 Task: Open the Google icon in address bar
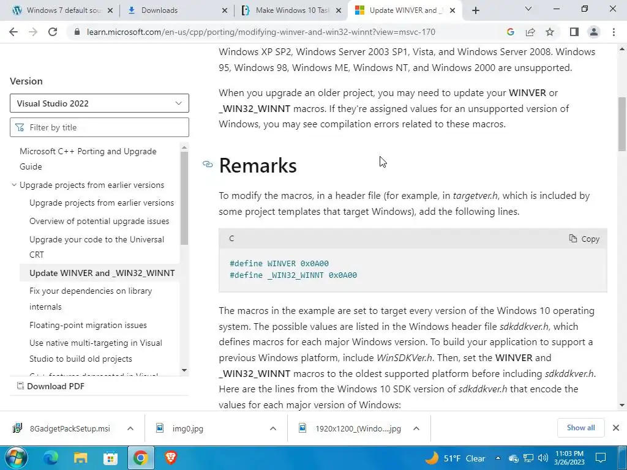pyautogui.click(x=510, y=32)
